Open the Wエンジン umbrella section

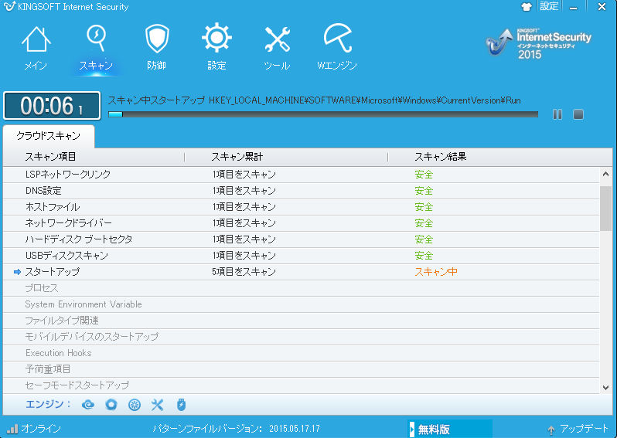[x=337, y=47]
